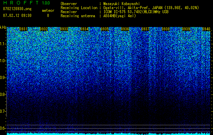Viewport: 213px width, 135px height.
Task: Select the filename 0702120930.png
Action: (17, 9)
